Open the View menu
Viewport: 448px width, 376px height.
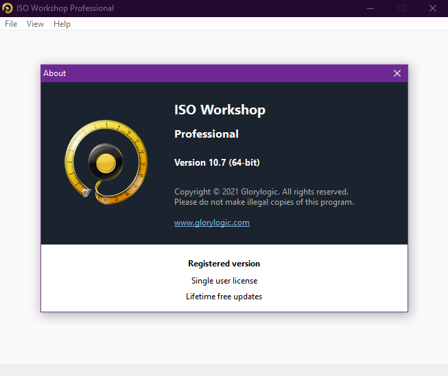pos(35,24)
